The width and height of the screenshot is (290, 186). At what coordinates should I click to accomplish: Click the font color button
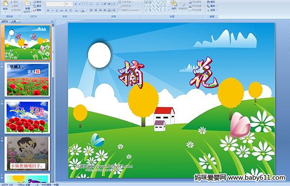tap(83, 11)
